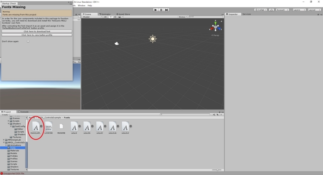The height and width of the screenshot is (175, 323).
Task: Toggle 2D view in Scene toolbar
Action: tap(105, 17)
